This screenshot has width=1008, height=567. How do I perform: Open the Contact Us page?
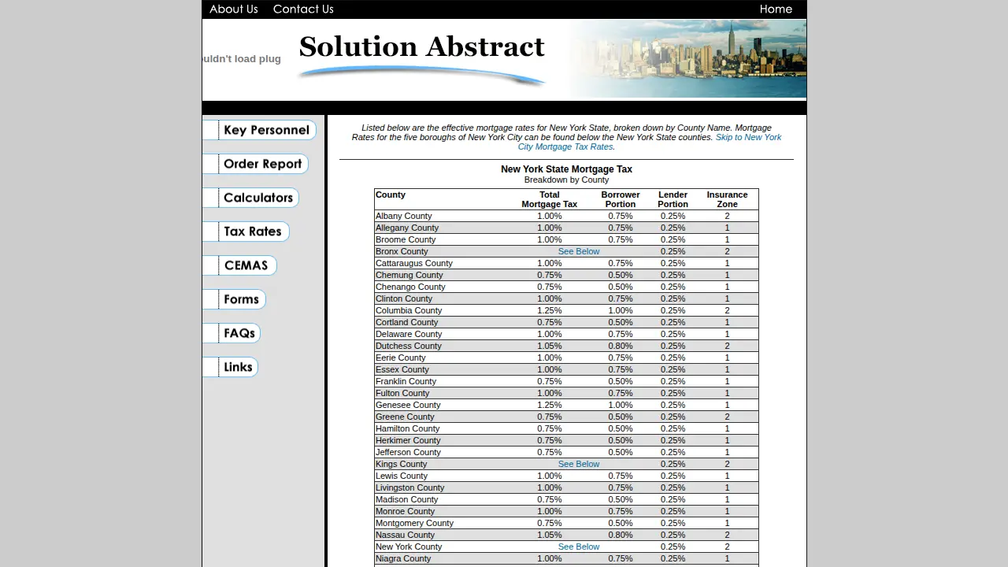coord(303,9)
